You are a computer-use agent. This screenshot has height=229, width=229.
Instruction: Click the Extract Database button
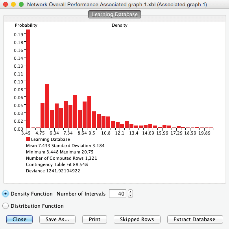195,219
